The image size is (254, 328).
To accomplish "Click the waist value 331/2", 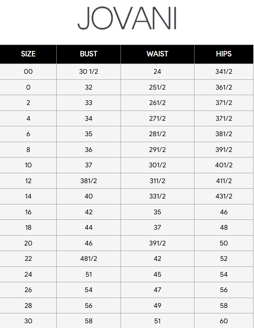I will pos(158,196).
